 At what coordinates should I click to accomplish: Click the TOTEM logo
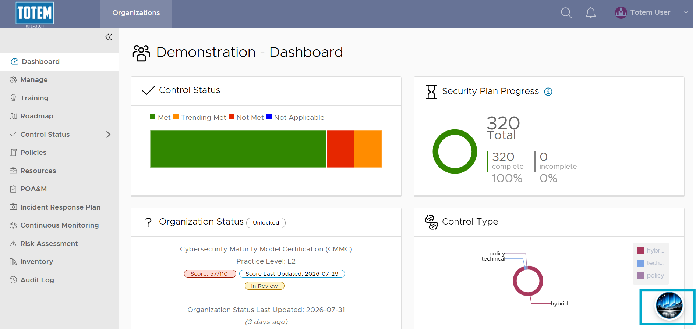click(35, 14)
